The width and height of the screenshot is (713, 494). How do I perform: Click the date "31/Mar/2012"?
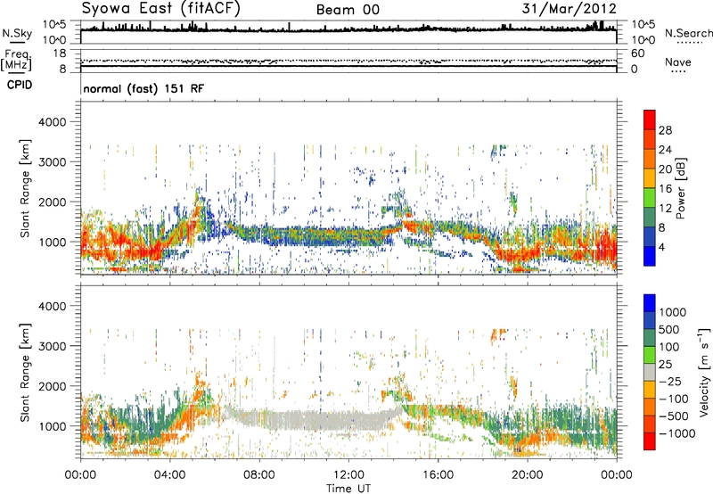click(570, 9)
